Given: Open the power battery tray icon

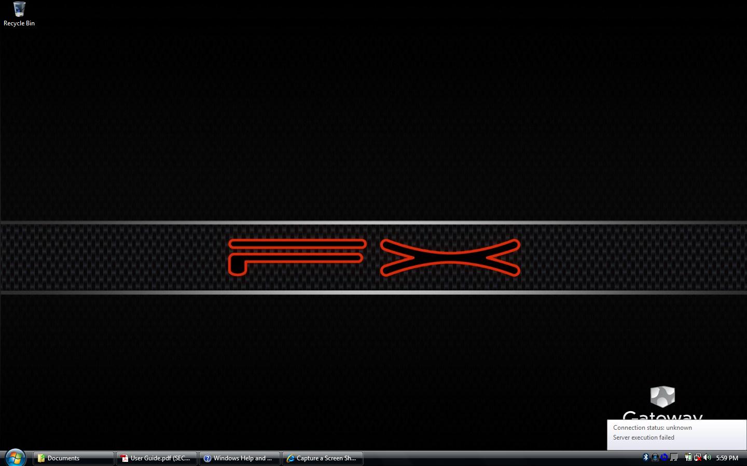Looking at the screenshot, I should [x=688, y=457].
